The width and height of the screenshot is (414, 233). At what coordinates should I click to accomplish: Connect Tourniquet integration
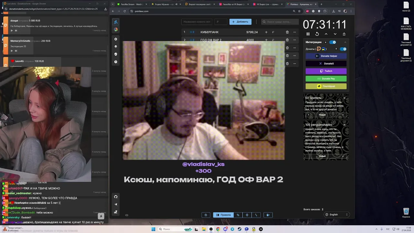pos(326,86)
